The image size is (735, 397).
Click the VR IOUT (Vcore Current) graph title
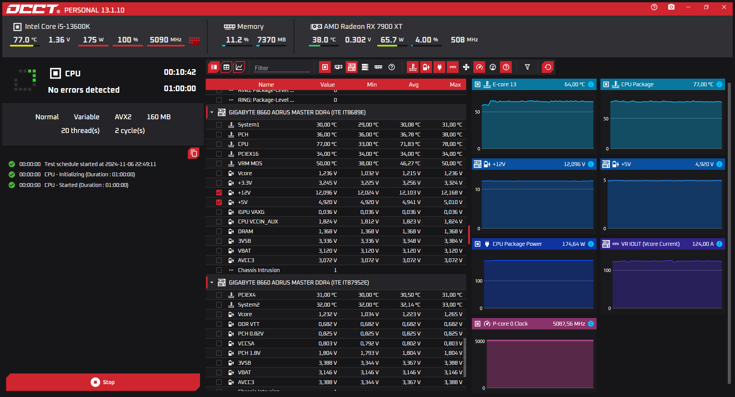[x=650, y=244]
